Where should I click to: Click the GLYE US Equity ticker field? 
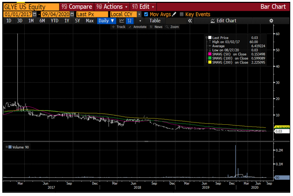pyautogui.click(x=31, y=7)
